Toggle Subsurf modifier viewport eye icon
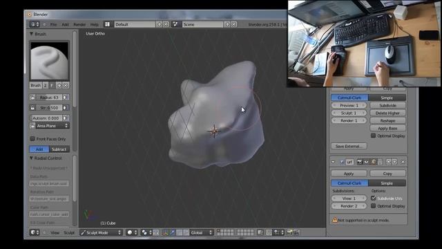This screenshot has height=249, width=442. (x=366, y=162)
